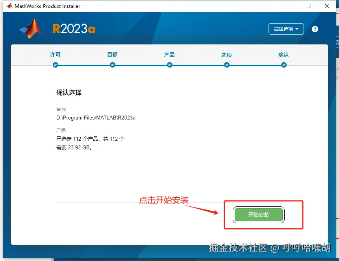This screenshot has height=261, width=339.
Task: Minimize the MathWorks Product Installer window
Action: 291,6
